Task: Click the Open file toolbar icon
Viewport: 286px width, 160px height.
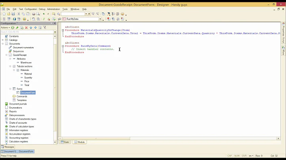Action: (9, 14)
